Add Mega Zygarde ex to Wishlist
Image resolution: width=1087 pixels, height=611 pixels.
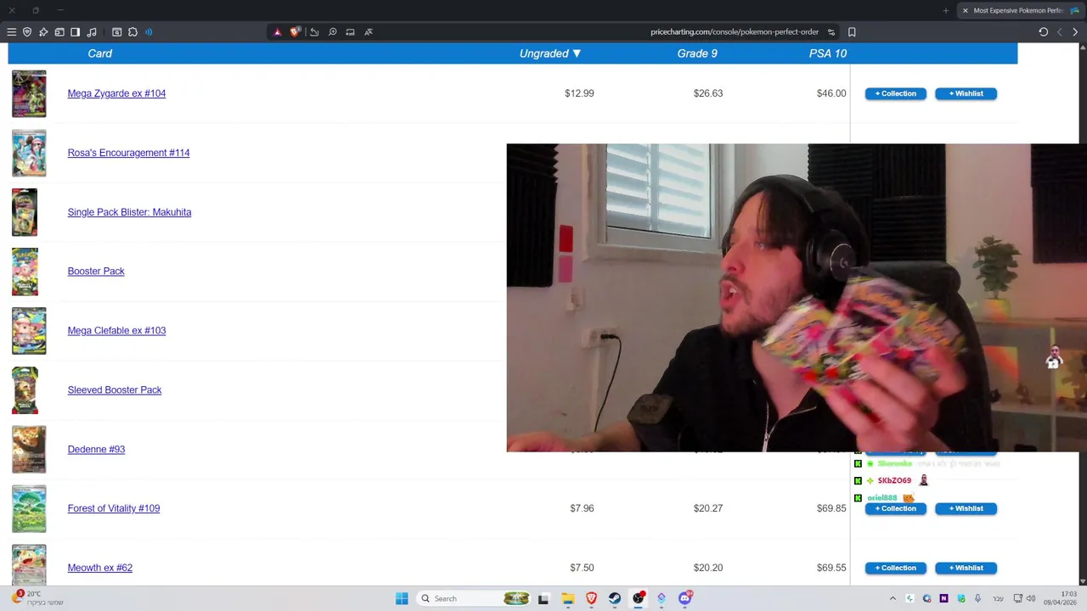click(x=966, y=93)
